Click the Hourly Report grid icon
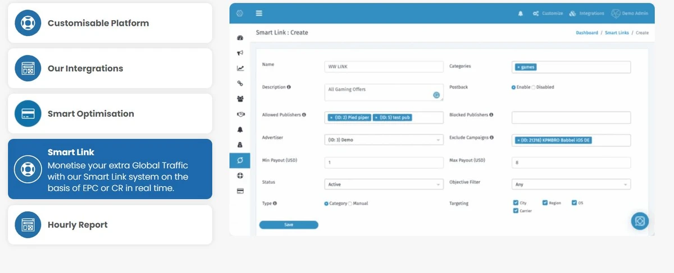Screen dimensions: 674x273 tap(28, 225)
